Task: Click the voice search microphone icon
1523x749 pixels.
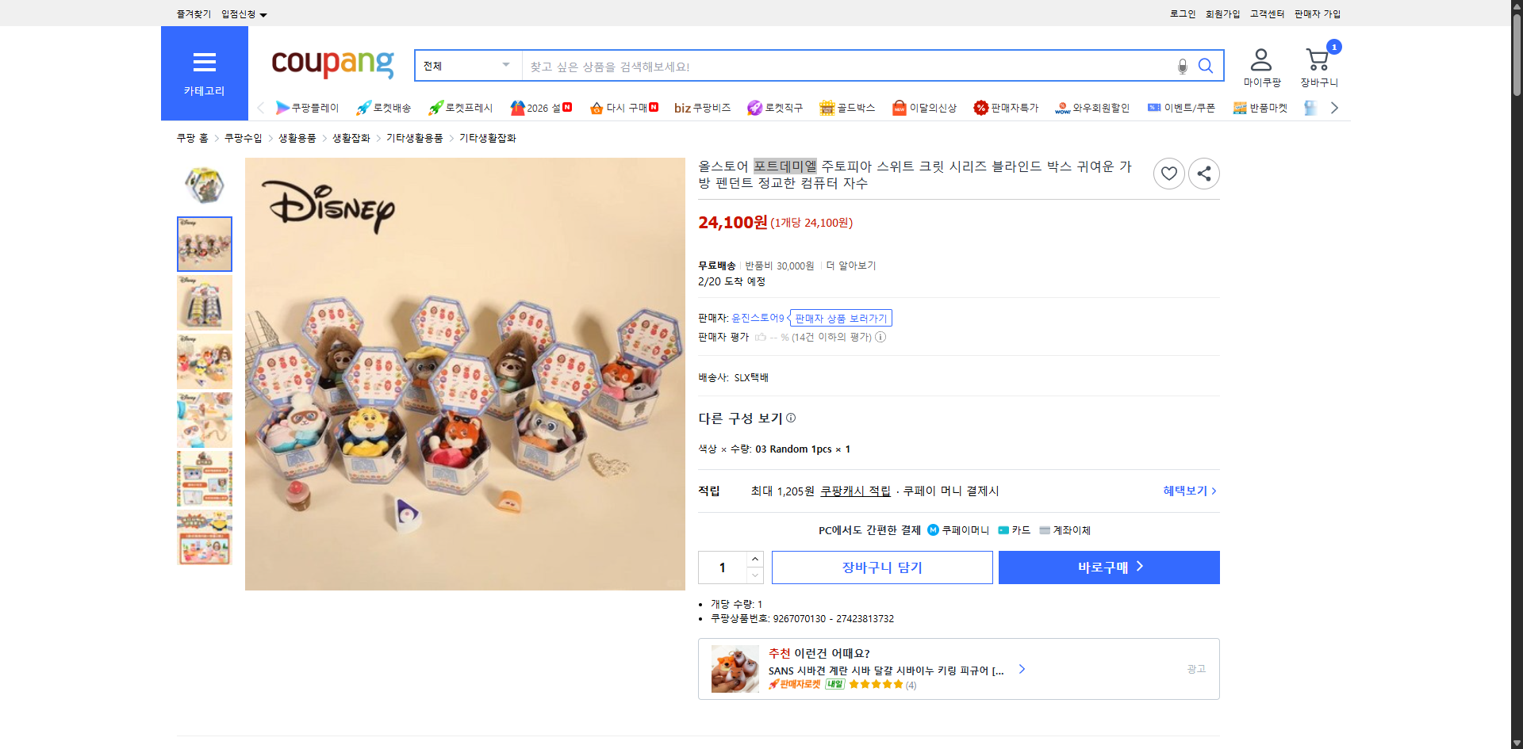Action: [x=1181, y=66]
